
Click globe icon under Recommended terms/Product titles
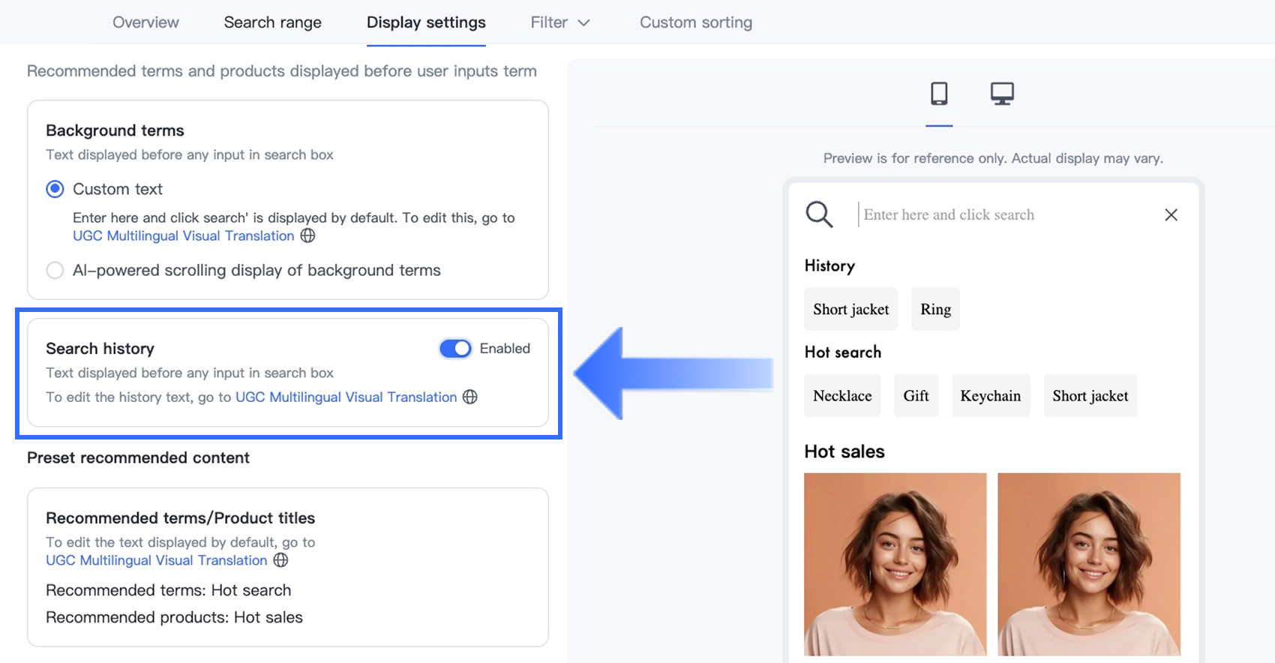pos(280,560)
